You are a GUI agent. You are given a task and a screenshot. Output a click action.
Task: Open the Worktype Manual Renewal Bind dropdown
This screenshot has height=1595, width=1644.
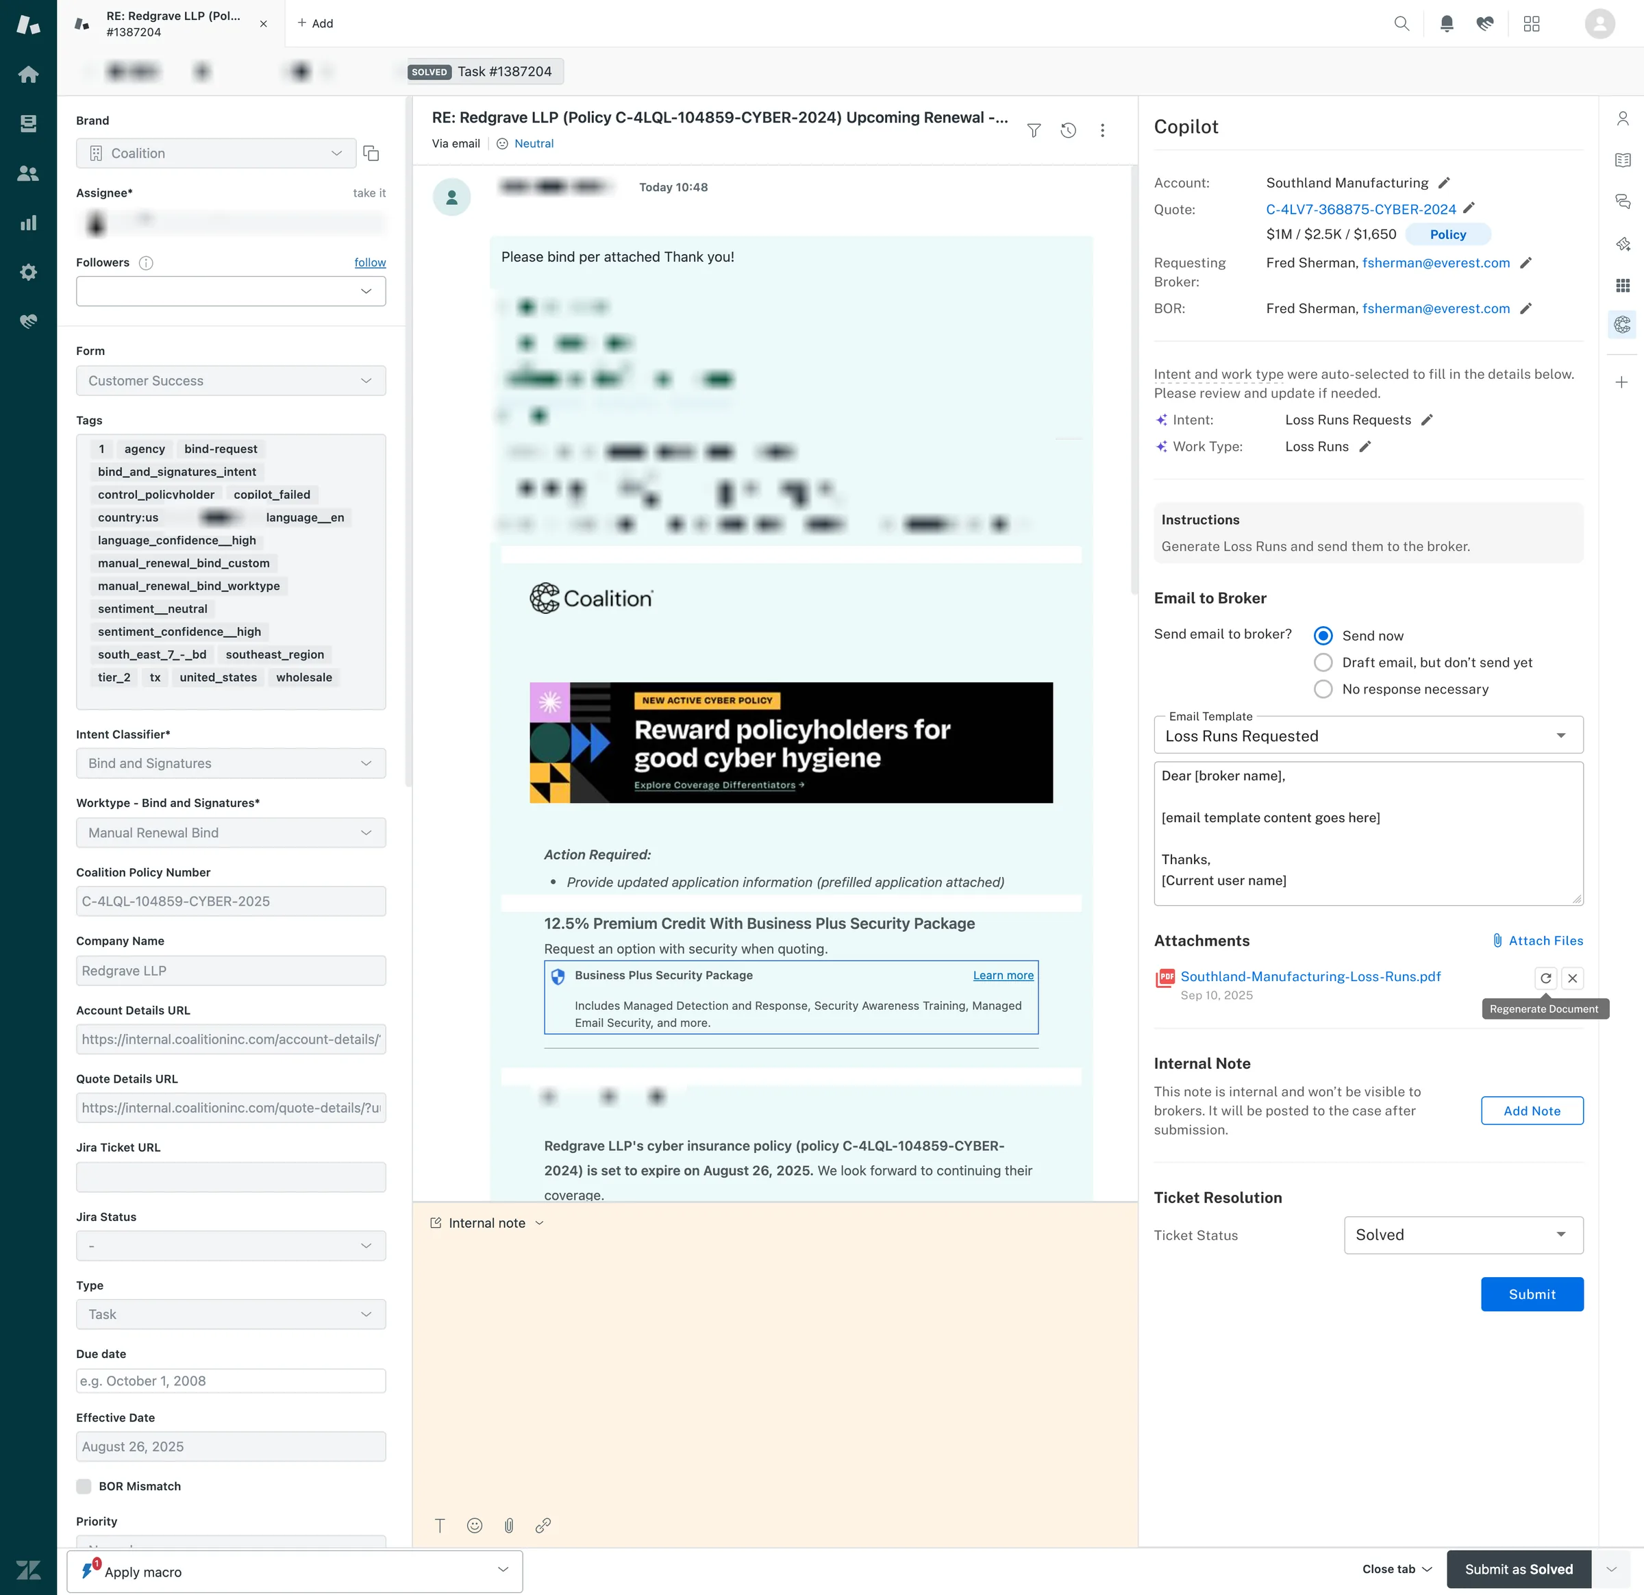coord(231,832)
